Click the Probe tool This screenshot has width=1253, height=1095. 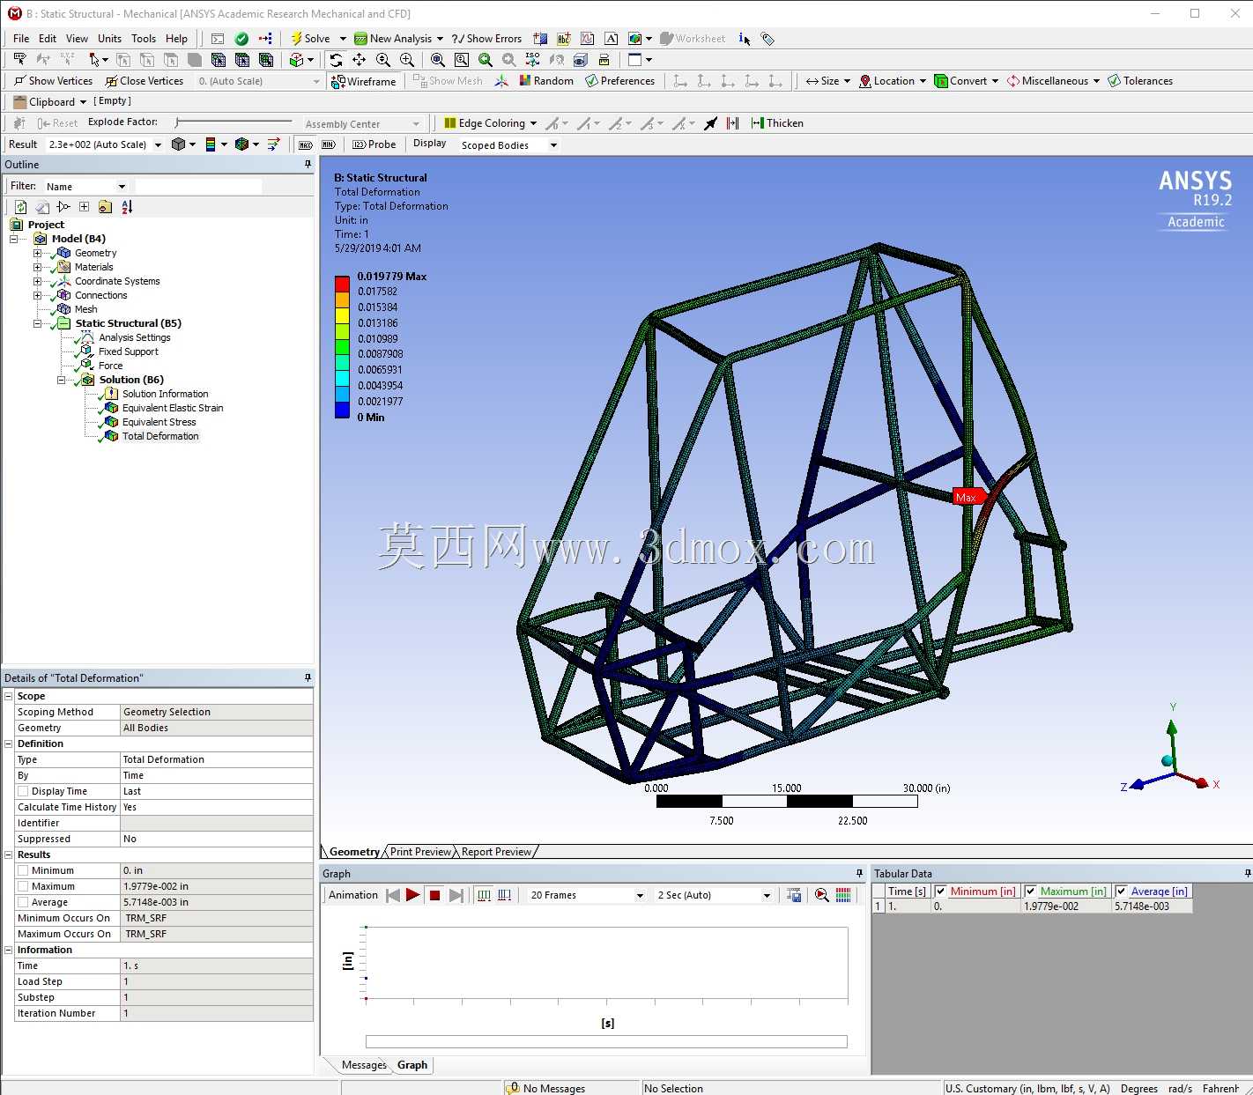click(x=374, y=144)
